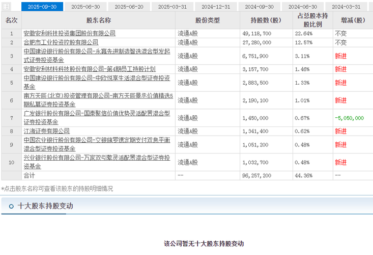The image size is (373, 255).
Task: Open the 中欧悦享生活 fund shareholder link
Action: point(97,82)
